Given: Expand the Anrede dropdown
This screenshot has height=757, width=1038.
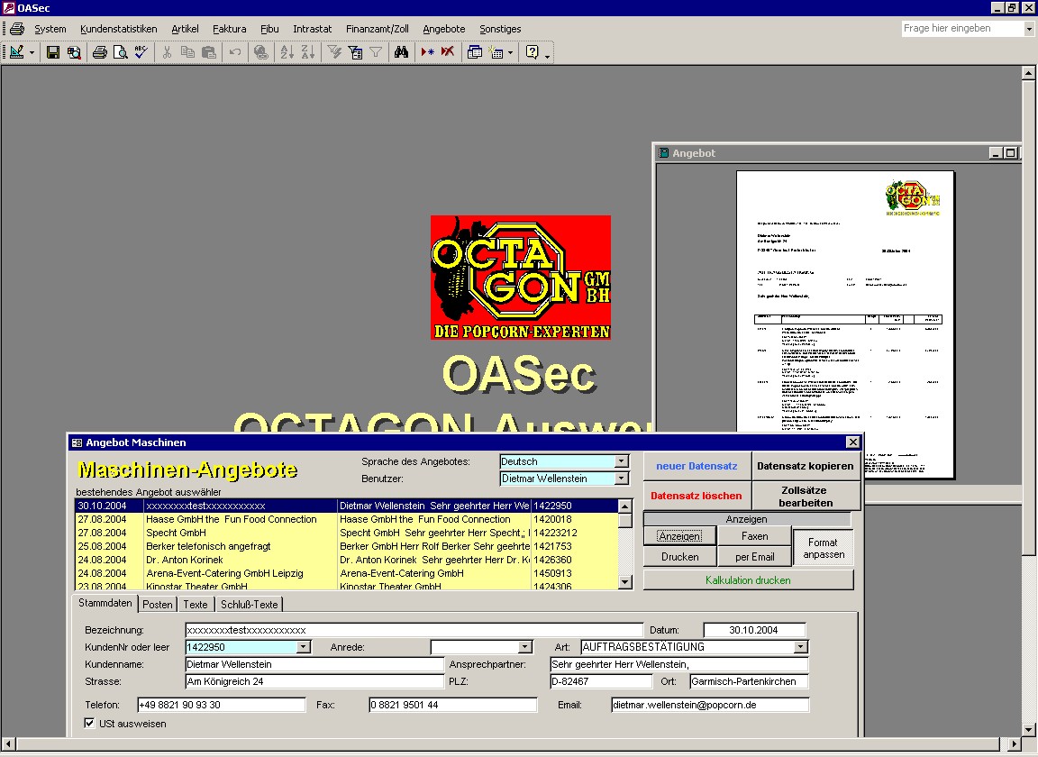Looking at the screenshot, I should (524, 647).
